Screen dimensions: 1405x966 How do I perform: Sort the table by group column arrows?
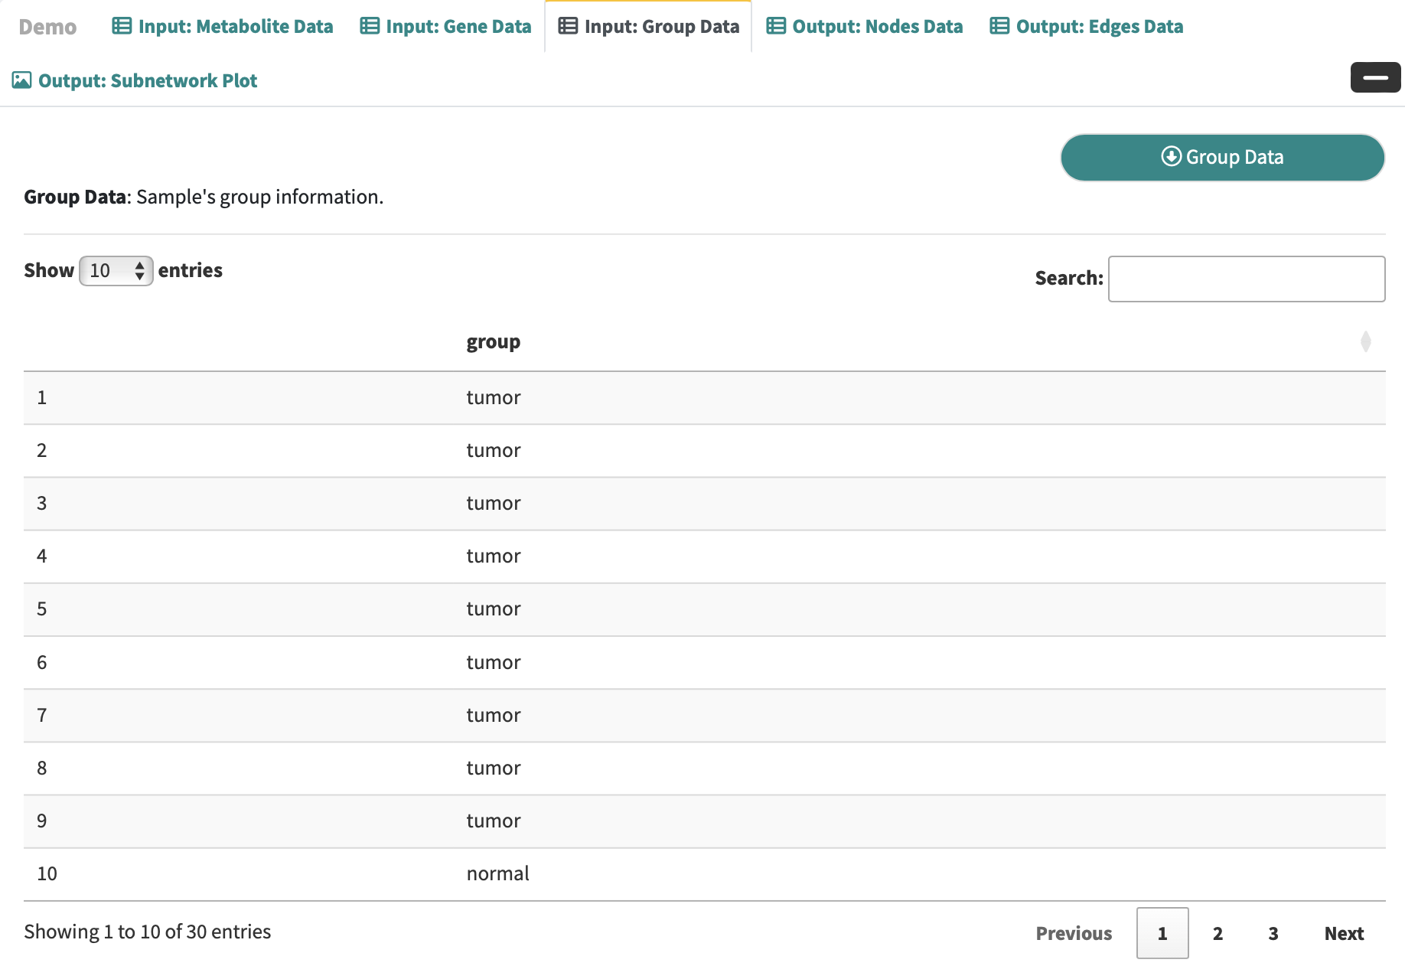click(x=1365, y=341)
